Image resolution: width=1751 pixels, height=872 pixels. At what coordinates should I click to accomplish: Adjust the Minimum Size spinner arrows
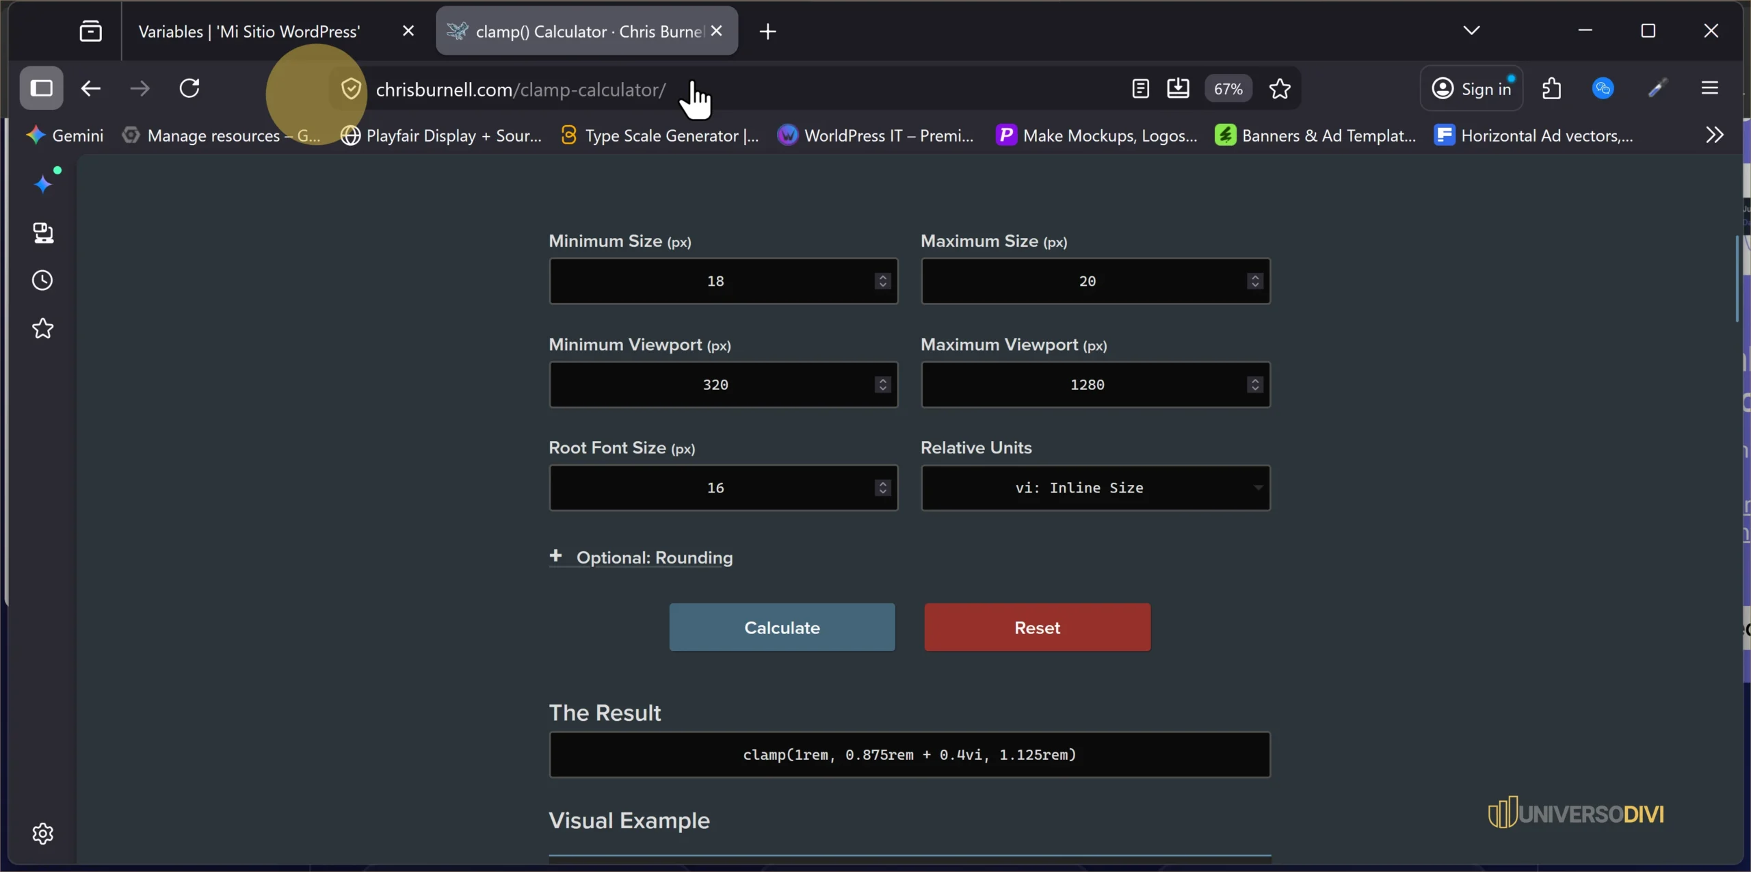883,281
